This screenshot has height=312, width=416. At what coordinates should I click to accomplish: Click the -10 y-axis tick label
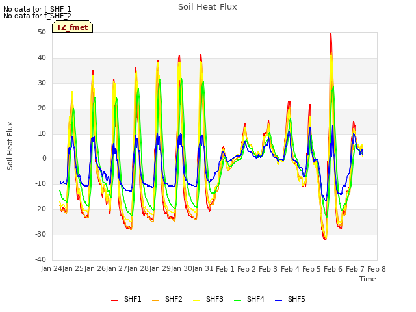pyautogui.click(x=40, y=183)
